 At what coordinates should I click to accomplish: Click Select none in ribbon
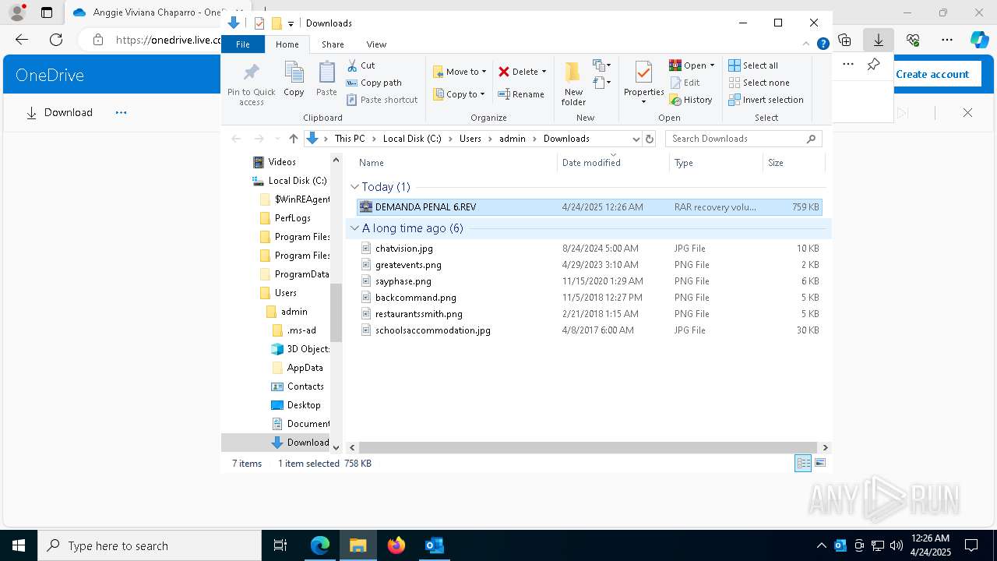[759, 83]
